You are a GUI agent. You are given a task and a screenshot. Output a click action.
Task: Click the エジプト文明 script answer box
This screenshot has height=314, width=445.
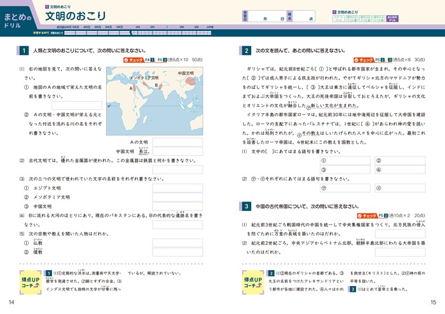pos(177,188)
